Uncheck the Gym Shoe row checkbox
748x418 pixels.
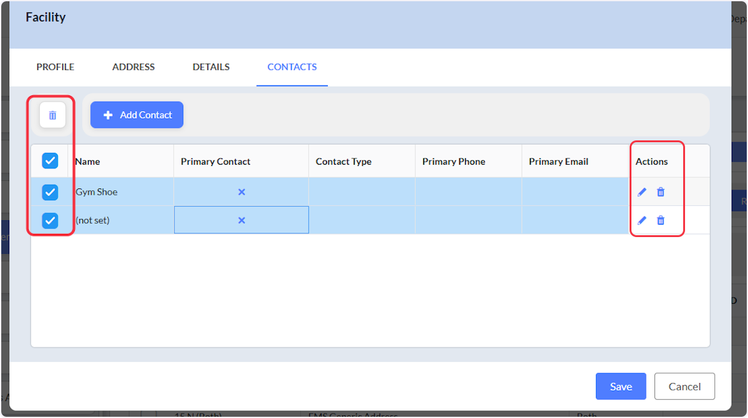50,192
